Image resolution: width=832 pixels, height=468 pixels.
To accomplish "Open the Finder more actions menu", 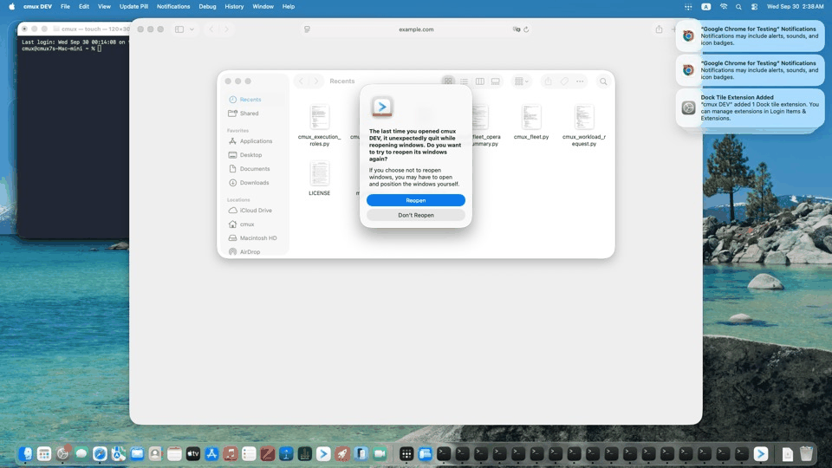I will click(580, 81).
